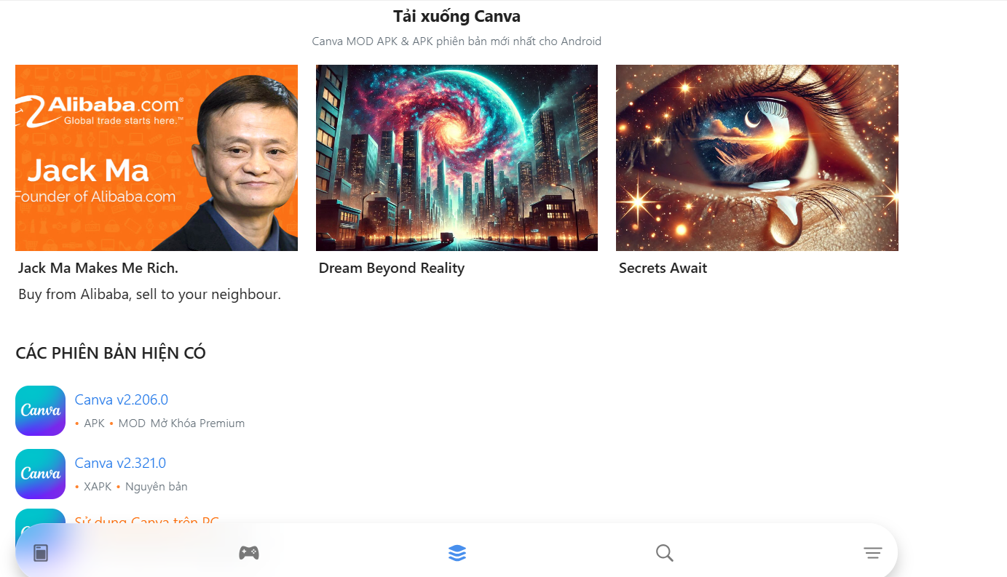This screenshot has width=1007, height=577.
Task: Open the search magnifier icon
Action: [x=664, y=553]
